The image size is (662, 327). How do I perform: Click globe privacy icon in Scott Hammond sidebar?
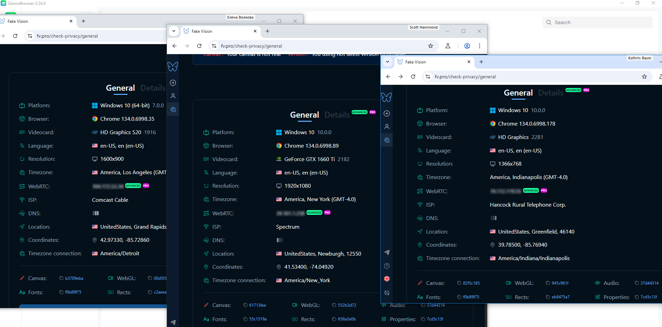point(173,109)
